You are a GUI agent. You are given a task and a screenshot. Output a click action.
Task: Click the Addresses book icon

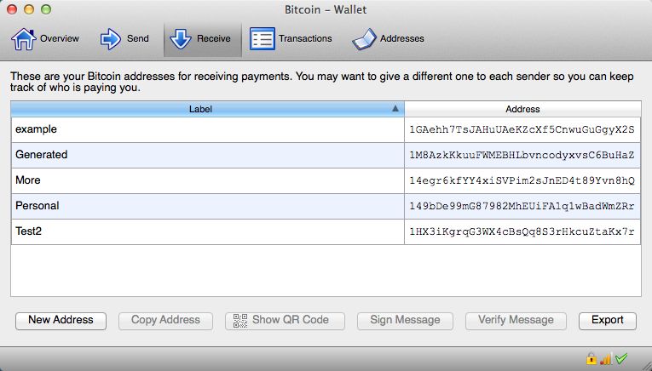[x=364, y=39]
